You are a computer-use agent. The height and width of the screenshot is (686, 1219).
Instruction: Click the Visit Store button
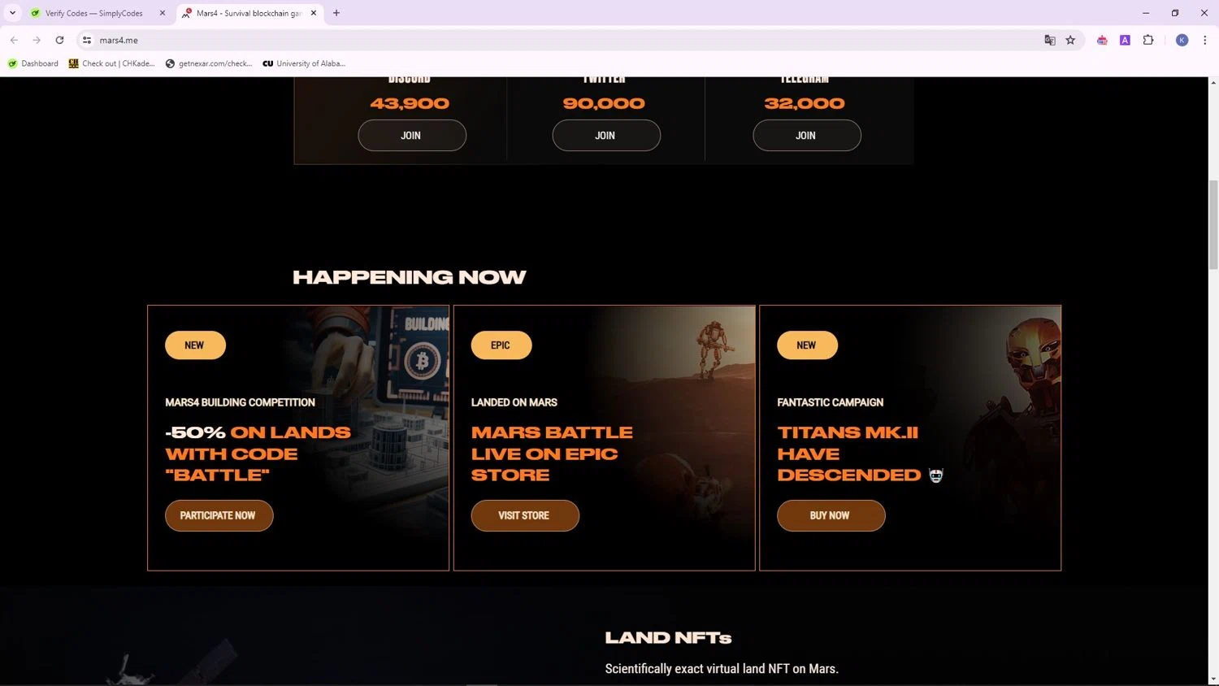[525, 515]
